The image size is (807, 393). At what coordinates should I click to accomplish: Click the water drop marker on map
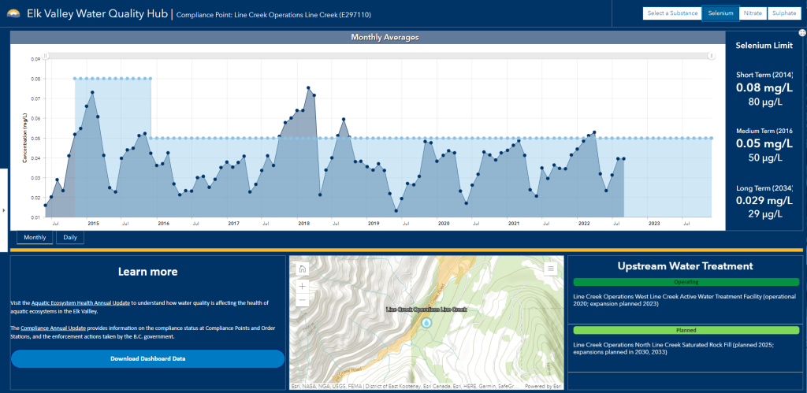tap(426, 323)
